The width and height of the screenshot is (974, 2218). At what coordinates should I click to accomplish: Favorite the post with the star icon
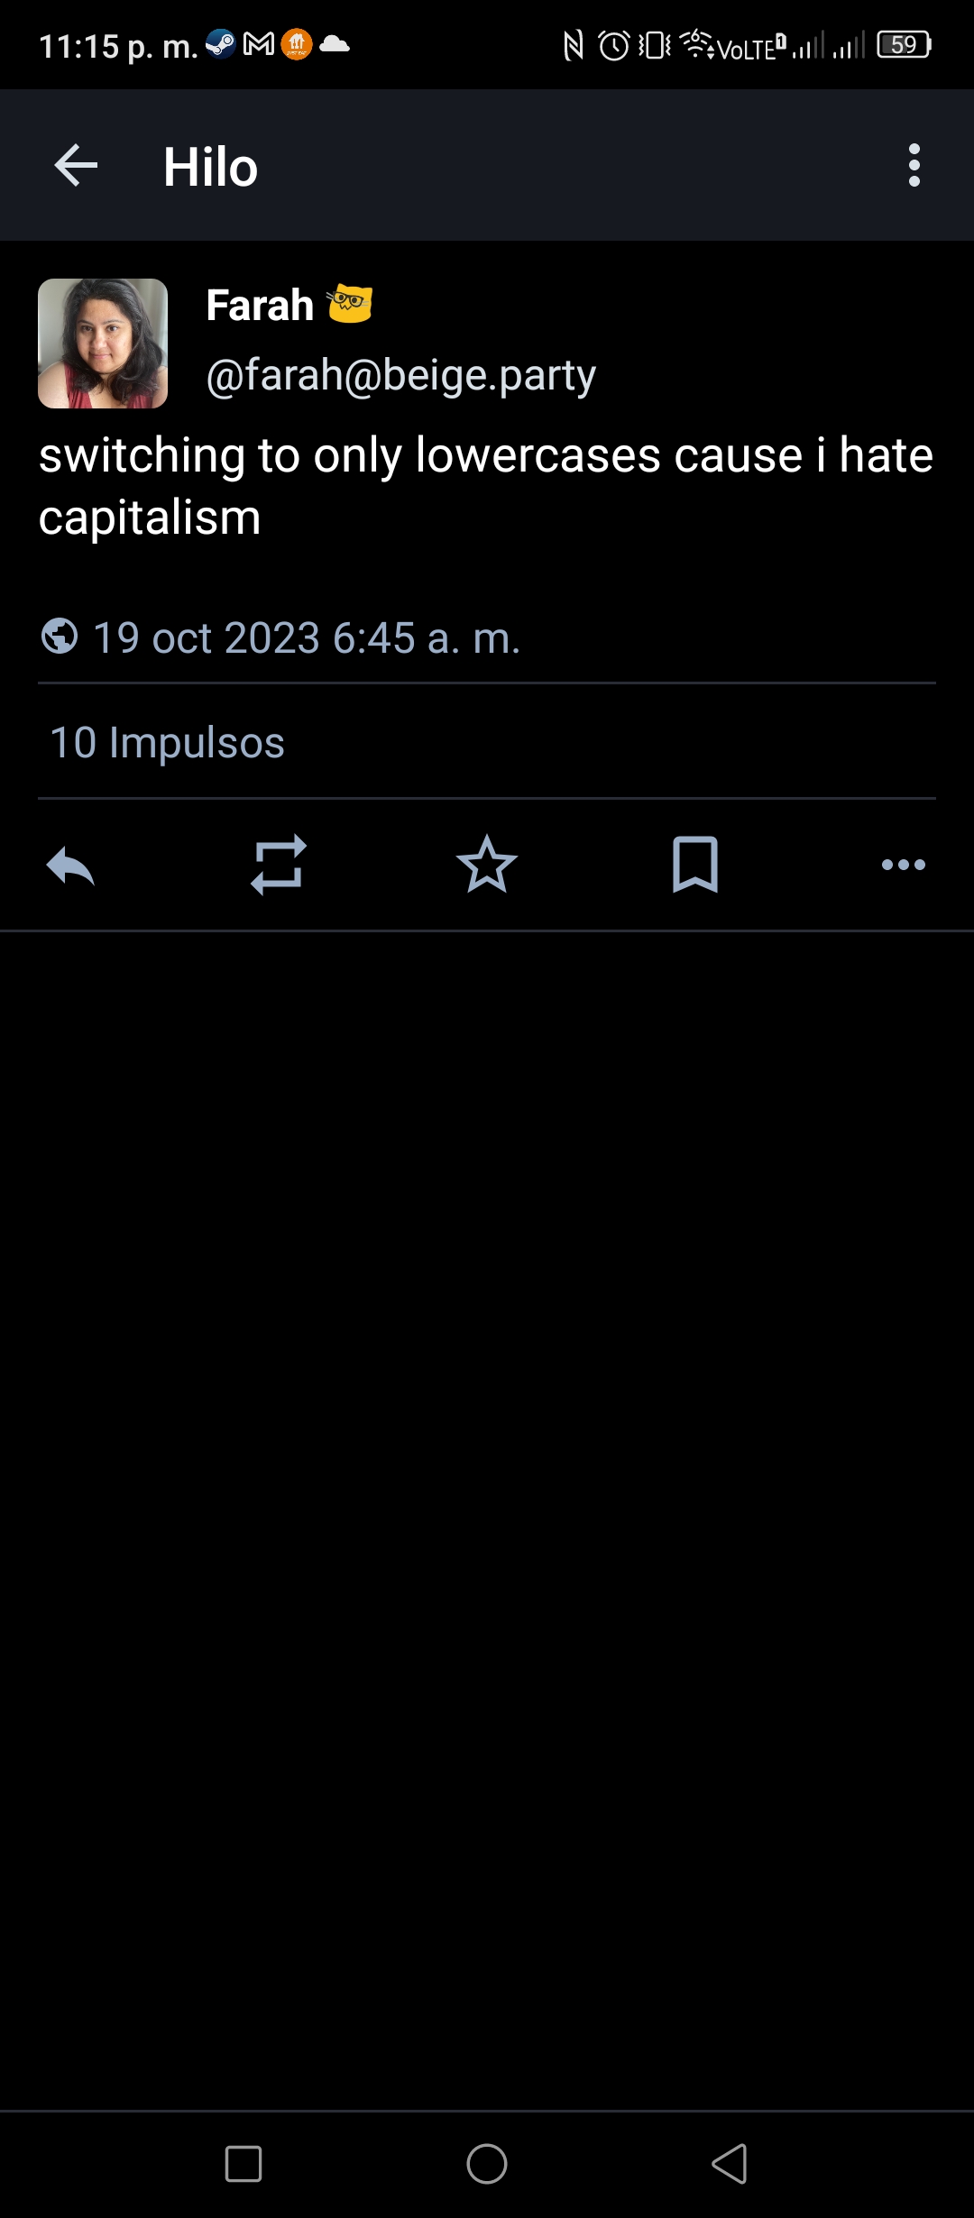coord(487,865)
